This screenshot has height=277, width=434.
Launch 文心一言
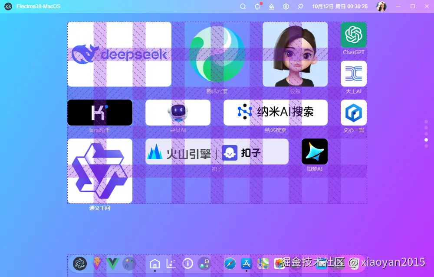[x=353, y=112]
